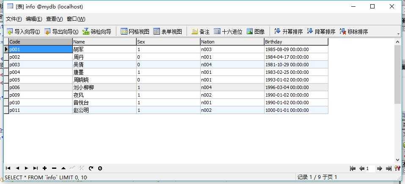Viewport: 405px width, 184px height.
Task: Go to previous page arrow
Action: point(361,168)
